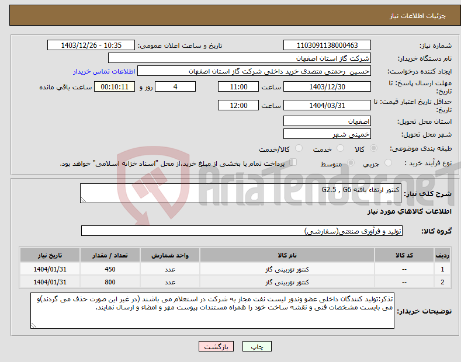Select the کالا/خدمت radio button
Image resolution: width=461 pixels, height=362 pixels.
click(x=299, y=148)
